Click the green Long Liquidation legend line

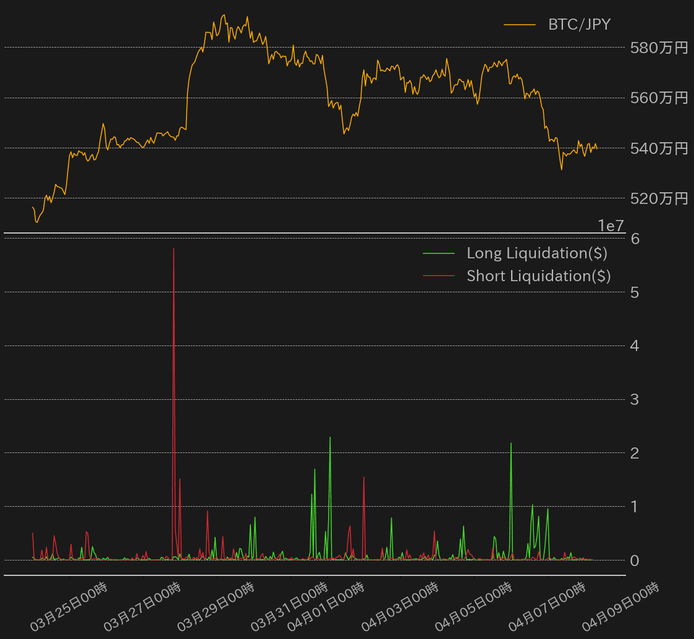coord(438,253)
